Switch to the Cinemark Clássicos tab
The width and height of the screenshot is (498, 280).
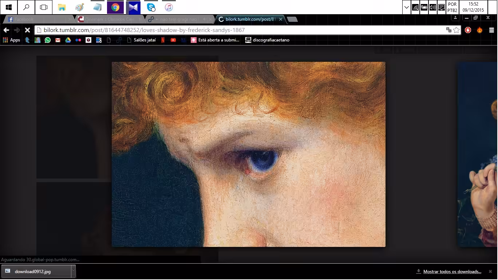pos(109,19)
